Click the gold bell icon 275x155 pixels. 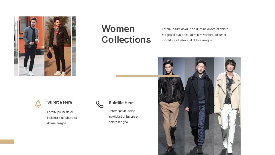pos(38,104)
